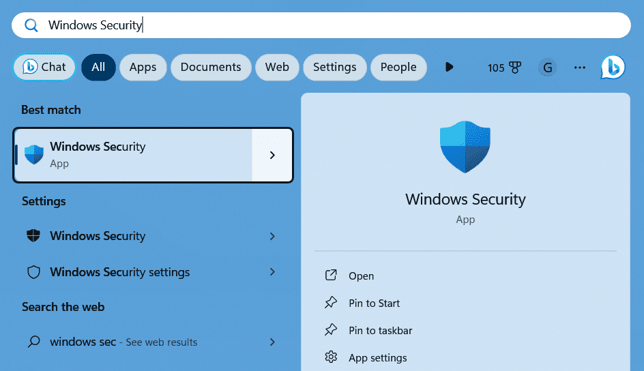Click the Bing Chat icon at top right
Image resolution: width=644 pixels, height=371 pixels.
tap(613, 68)
